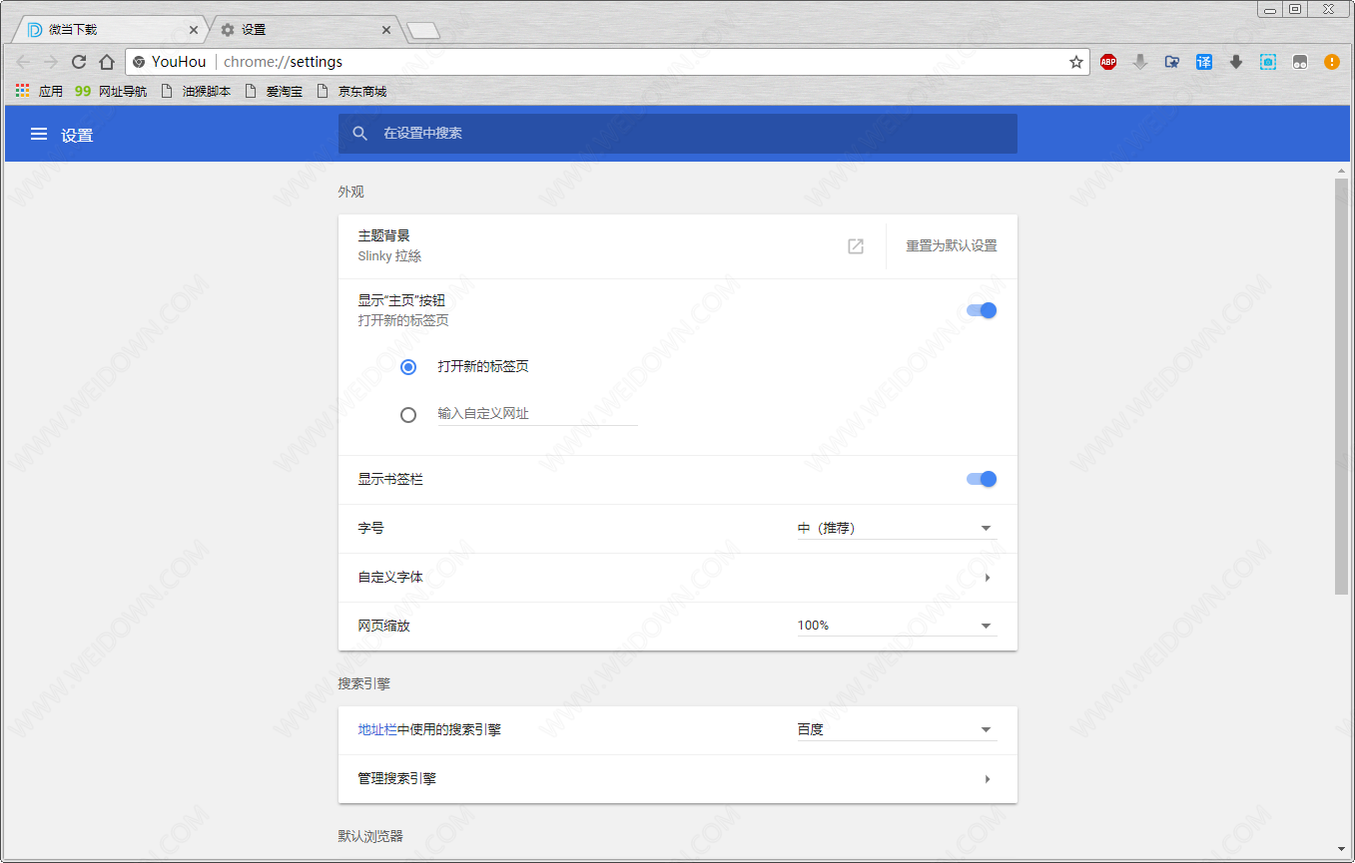Open the dark gray download arrow extension

tap(1236, 62)
